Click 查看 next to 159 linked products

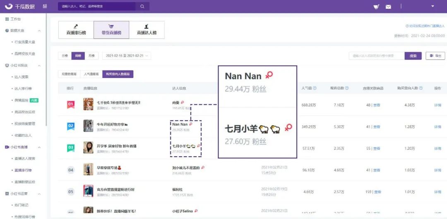377,192
